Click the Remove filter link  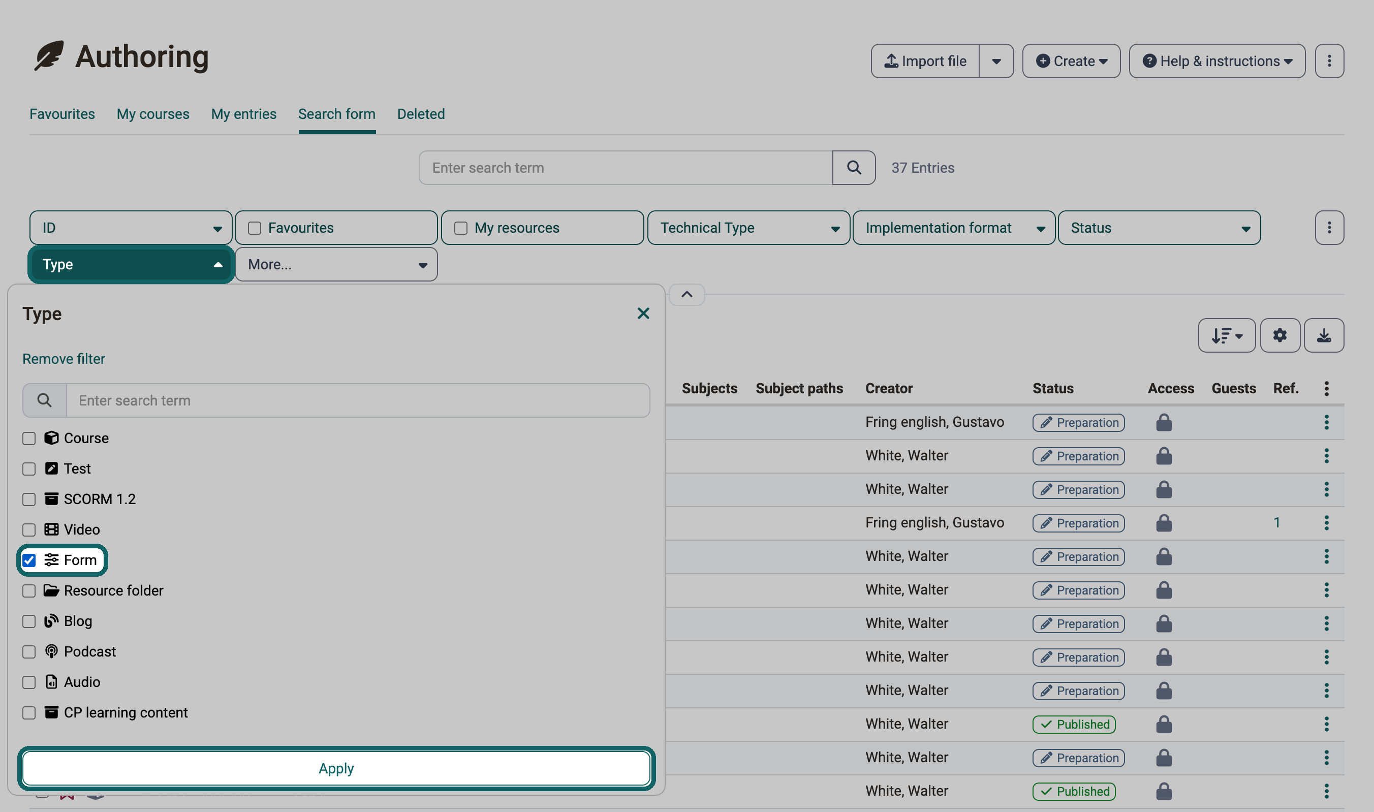tap(64, 359)
